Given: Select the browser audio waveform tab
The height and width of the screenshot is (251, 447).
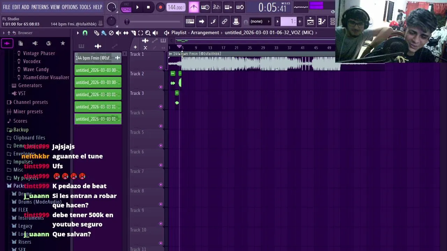Looking at the screenshot, I should coord(7,43).
